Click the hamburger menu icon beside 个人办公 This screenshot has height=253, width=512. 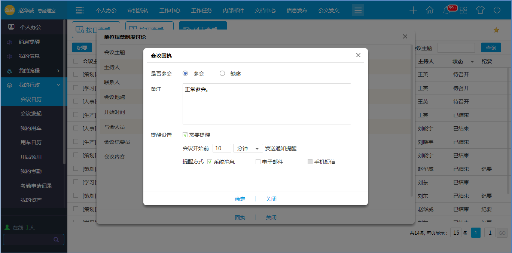click(80, 10)
